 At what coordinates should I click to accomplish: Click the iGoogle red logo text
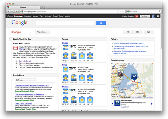click(x=16, y=32)
